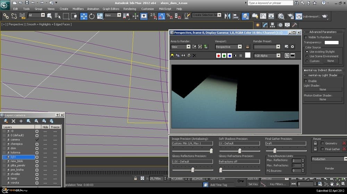Save rendered image with the disk icon

click(172, 55)
